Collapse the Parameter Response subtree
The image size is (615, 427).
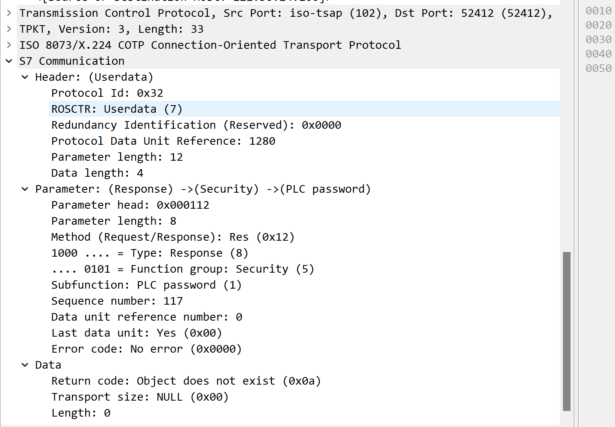point(25,189)
